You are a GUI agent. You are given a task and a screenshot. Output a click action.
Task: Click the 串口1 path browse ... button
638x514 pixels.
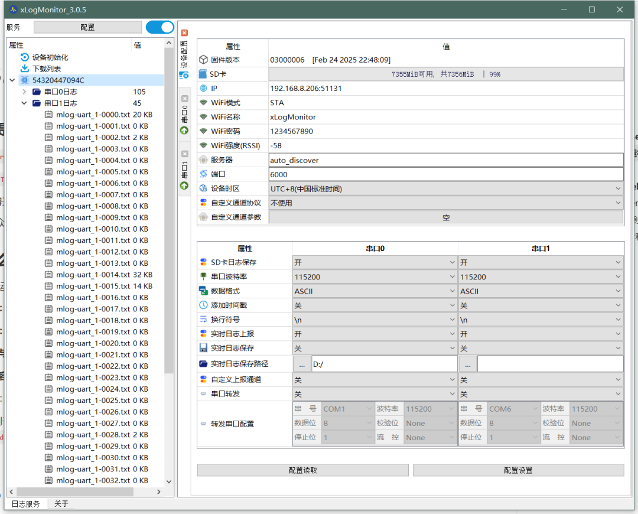pyautogui.click(x=468, y=364)
